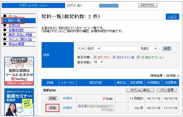Open the ドメイン名が search field dropdown
183x117 pixels.
(x=89, y=48)
